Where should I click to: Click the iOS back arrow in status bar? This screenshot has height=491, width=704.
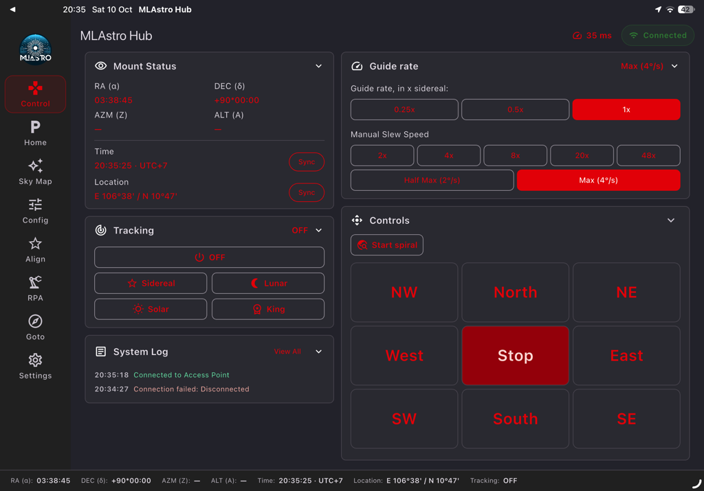(x=12, y=10)
